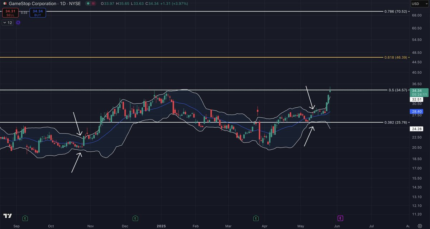Click the 32.51 price scale label
The image size is (430, 229).
pyautogui.click(x=416, y=99)
